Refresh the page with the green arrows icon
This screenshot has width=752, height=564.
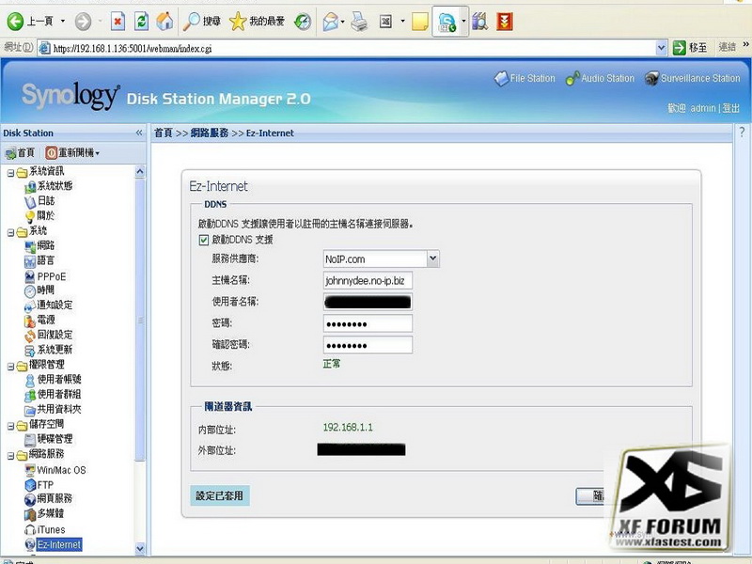coord(142,21)
